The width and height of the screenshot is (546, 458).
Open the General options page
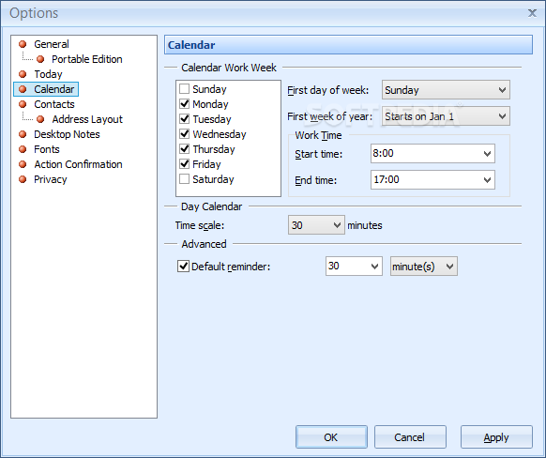click(52, 44)
